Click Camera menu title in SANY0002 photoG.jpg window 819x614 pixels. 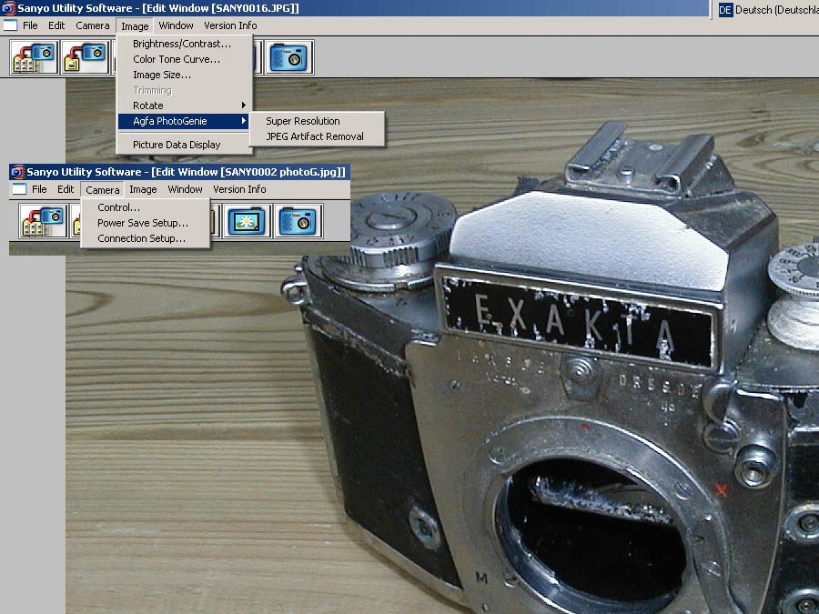[x=102, y=190]
